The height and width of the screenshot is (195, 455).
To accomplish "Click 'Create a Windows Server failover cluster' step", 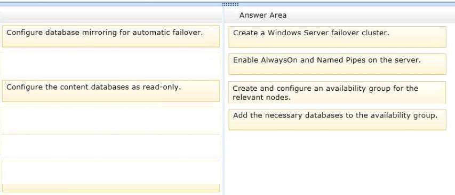I will coord(337,37).
